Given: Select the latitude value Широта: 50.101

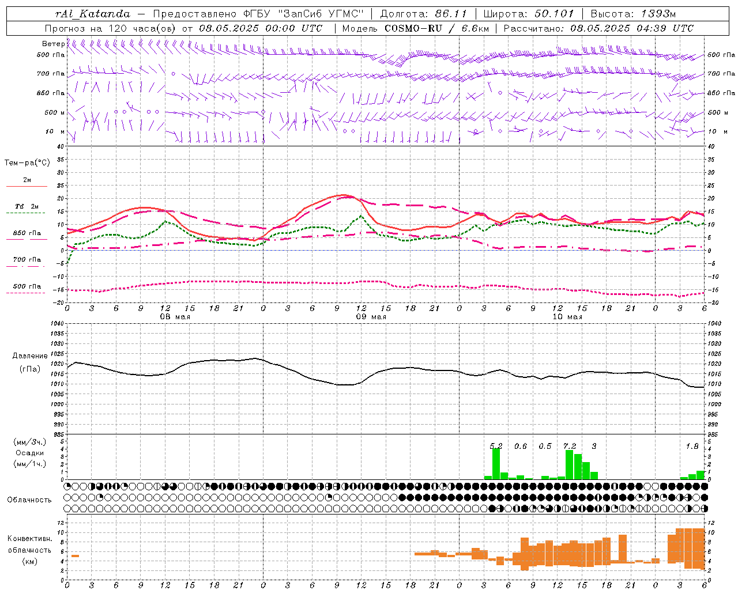Looking at the screenshot, I should [529, 14].
